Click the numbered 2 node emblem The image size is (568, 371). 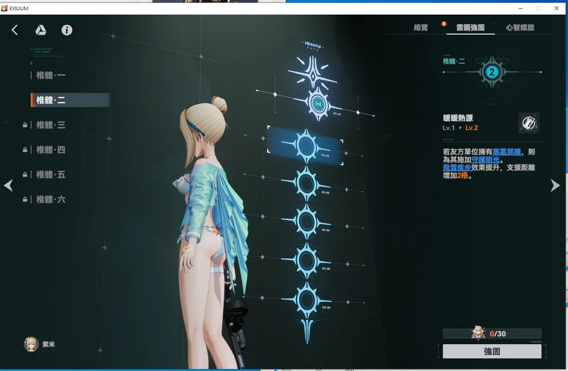[x=492, y=72]
